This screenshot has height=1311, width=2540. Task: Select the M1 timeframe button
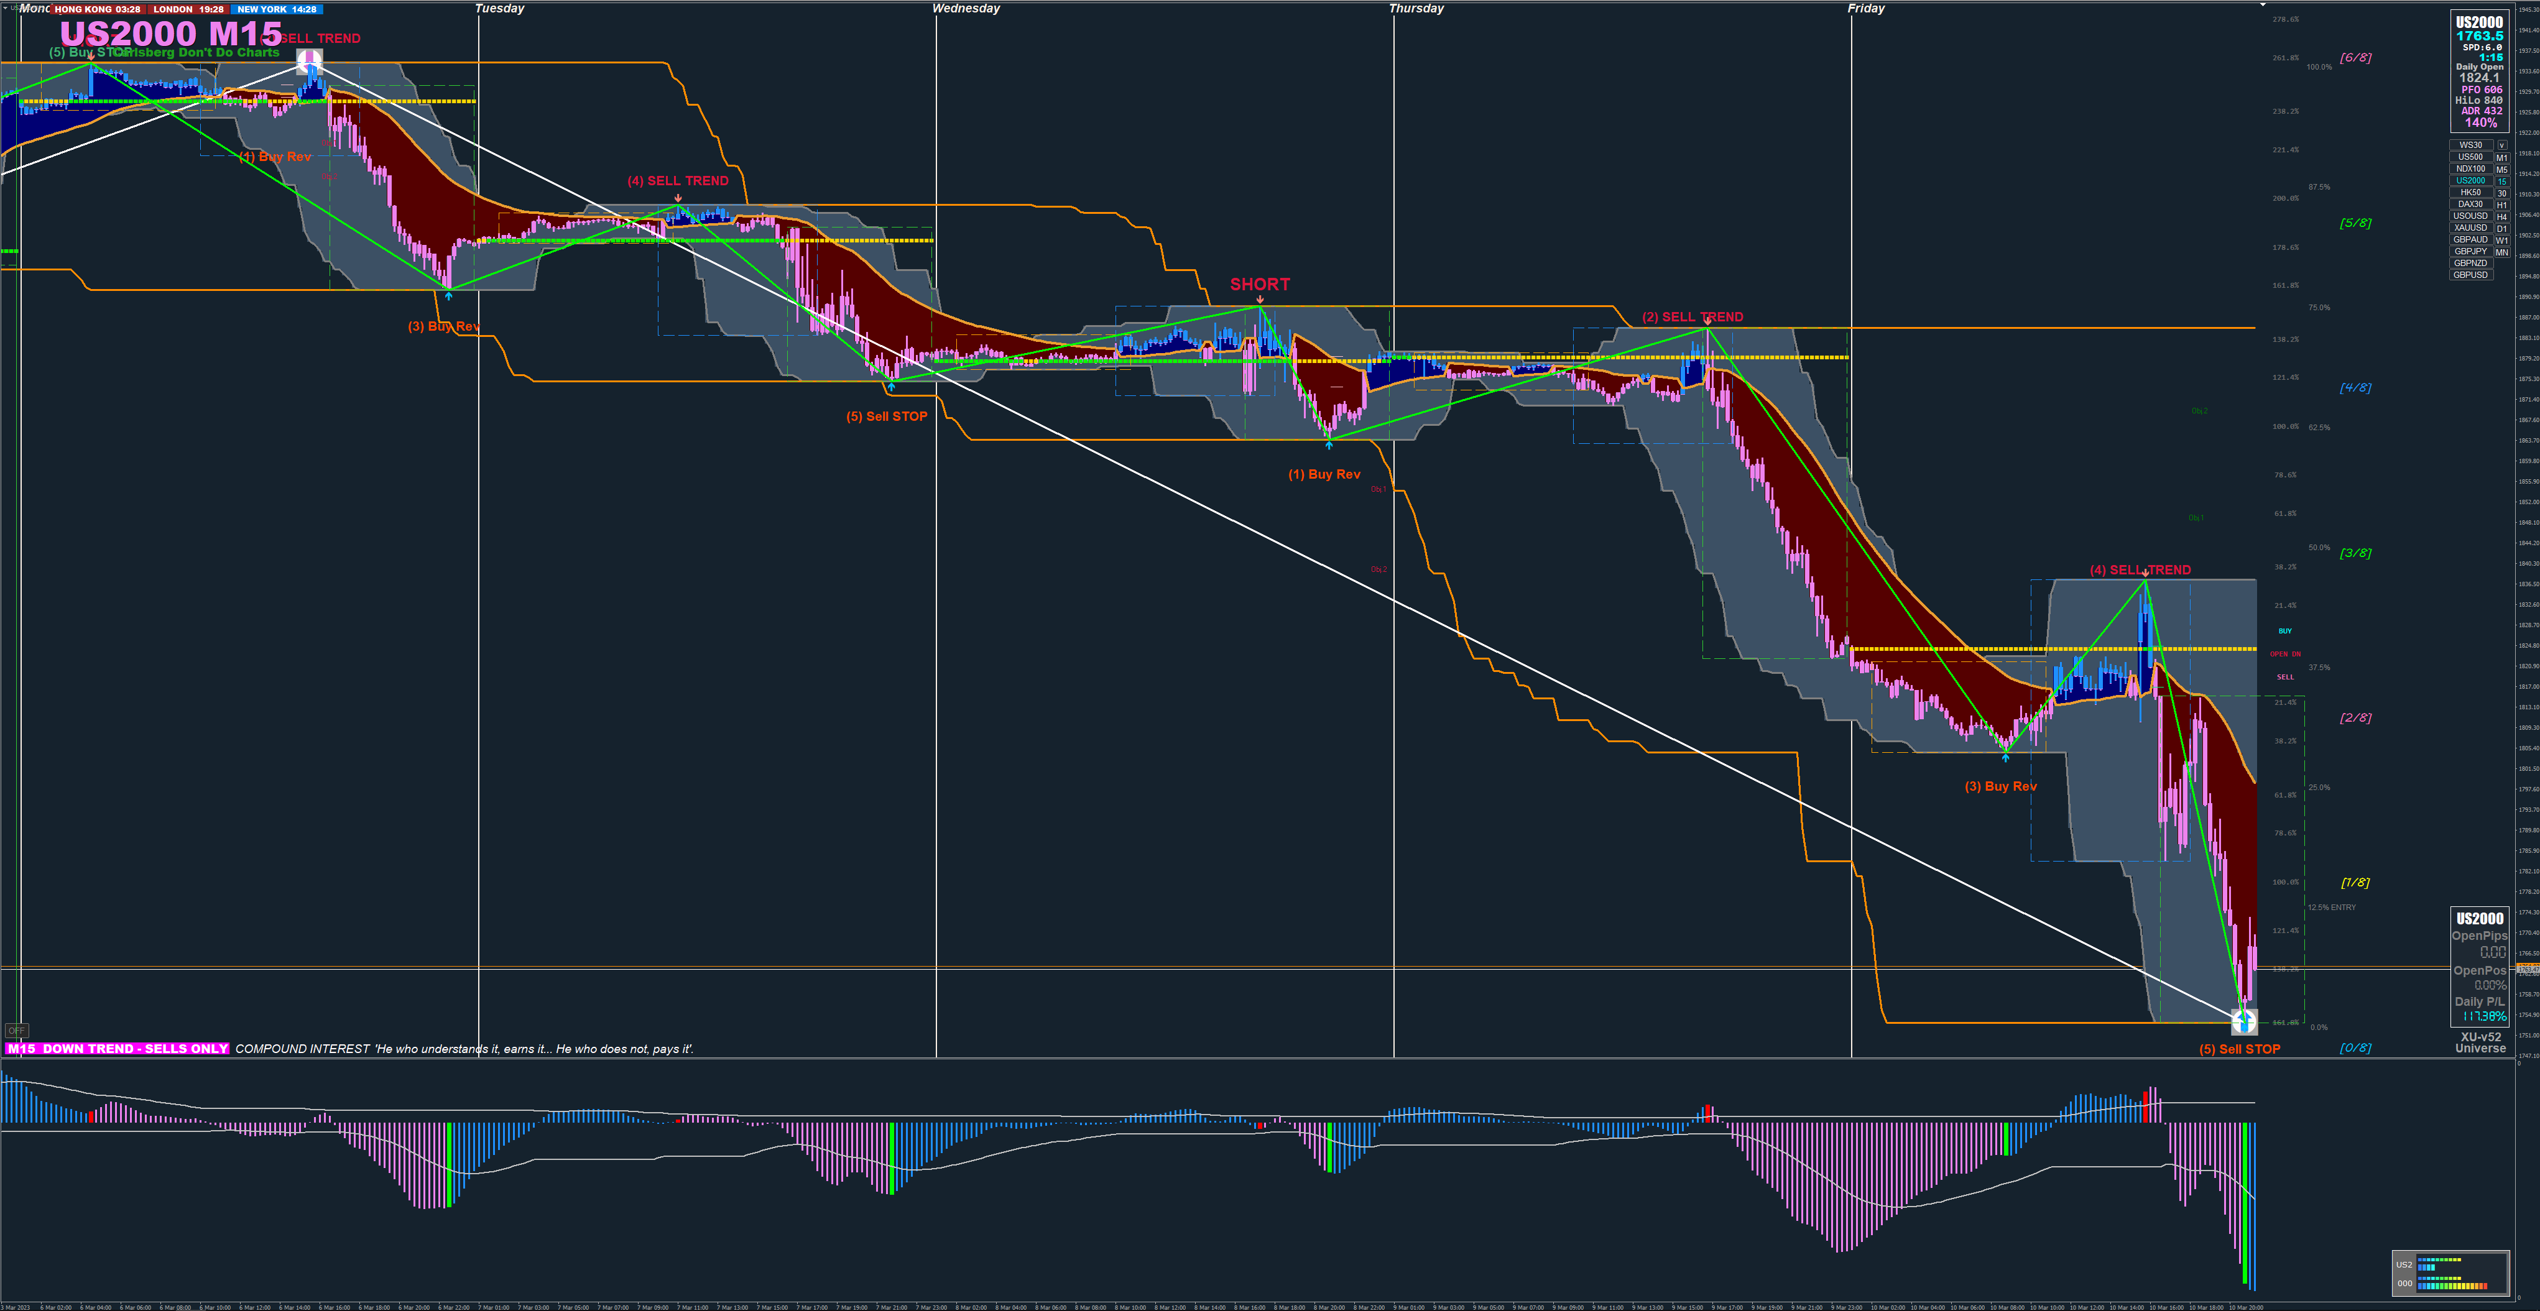[x=2501, y=158]
